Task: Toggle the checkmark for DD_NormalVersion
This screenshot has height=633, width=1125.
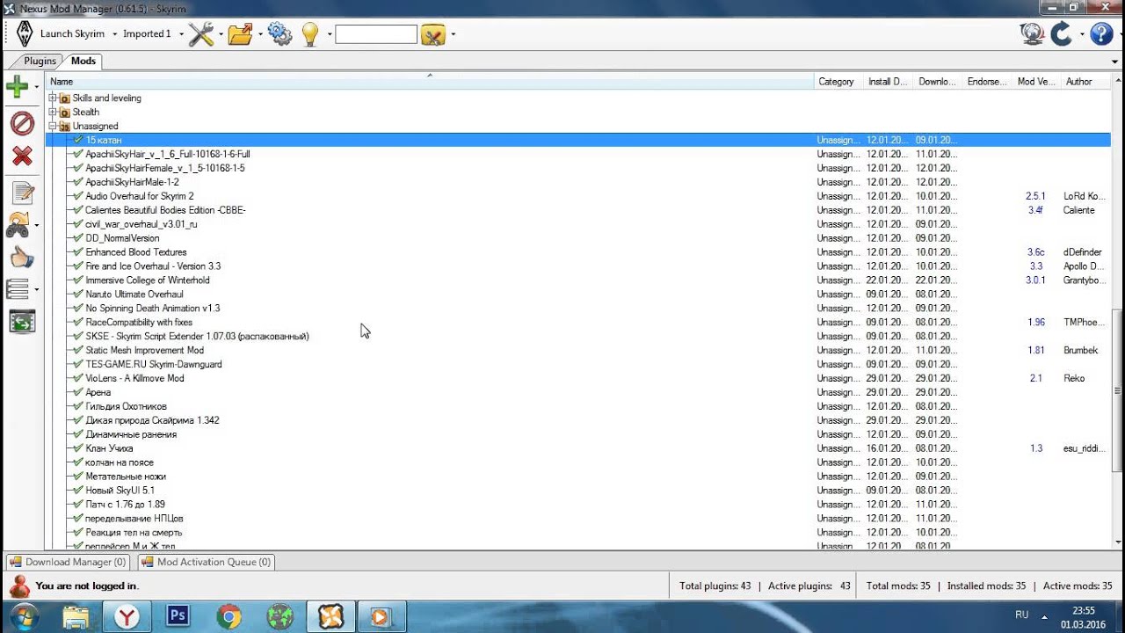Action: click(78, 238)
